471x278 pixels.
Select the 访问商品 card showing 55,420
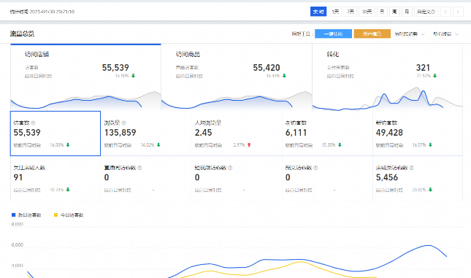(237, 77)
